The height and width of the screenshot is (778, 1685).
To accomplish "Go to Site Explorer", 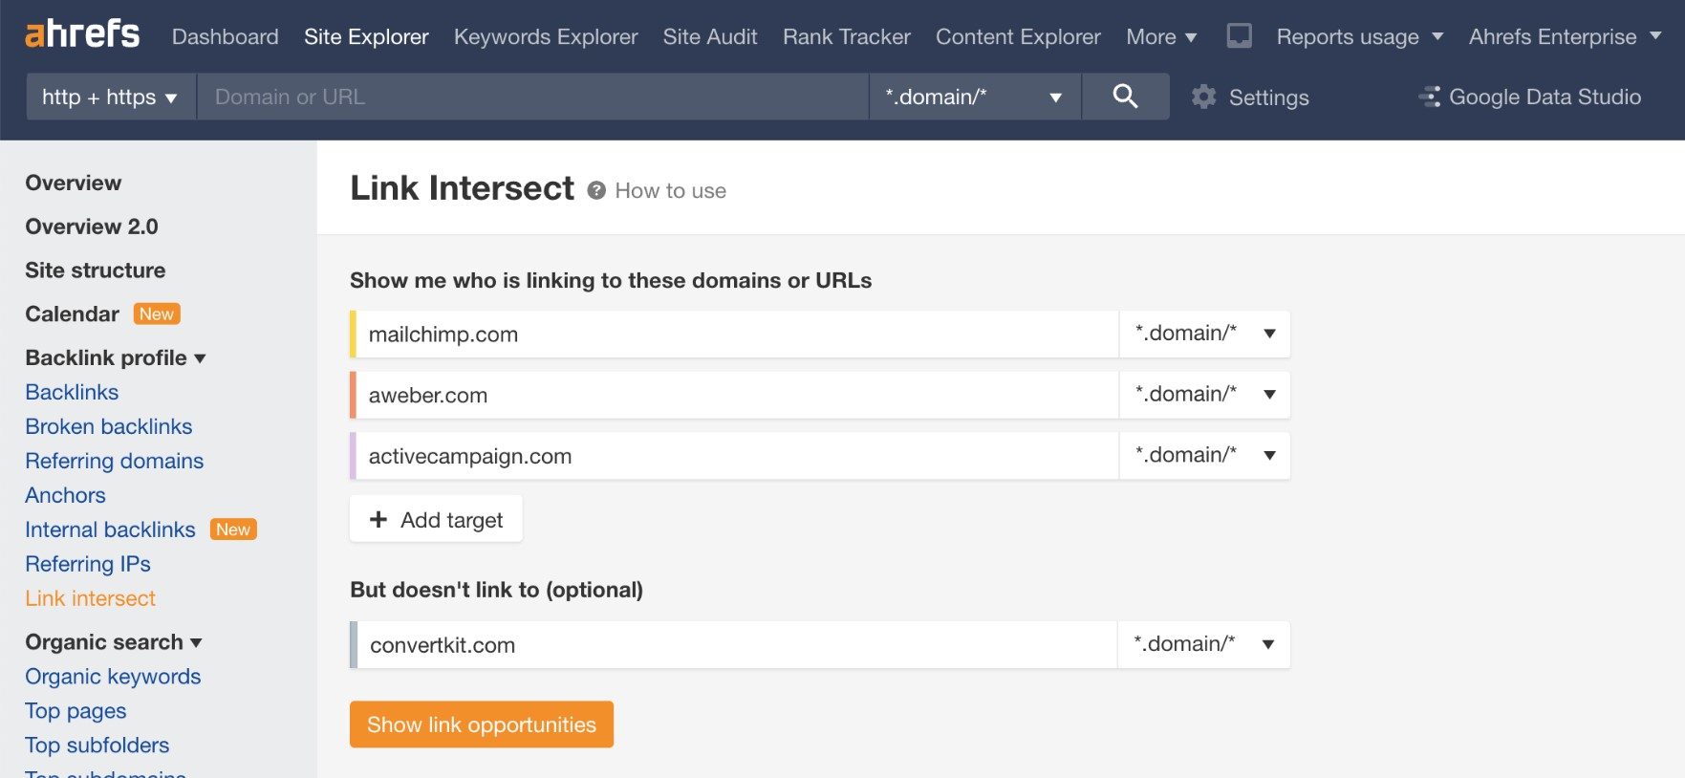I will [366, 36].
